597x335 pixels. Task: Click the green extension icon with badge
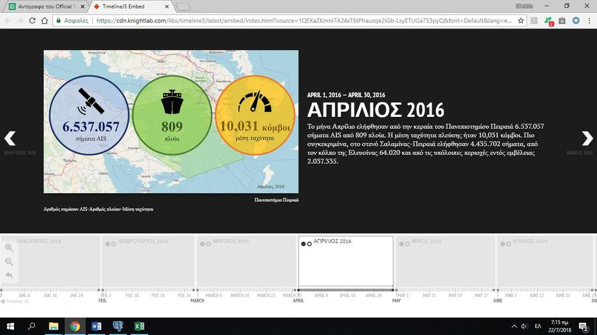pos(548,21)
